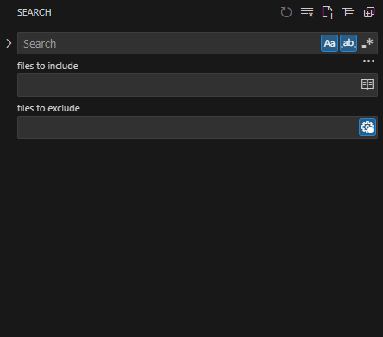Click the empty results area below

pyautogui.click(x=191, y=236)
